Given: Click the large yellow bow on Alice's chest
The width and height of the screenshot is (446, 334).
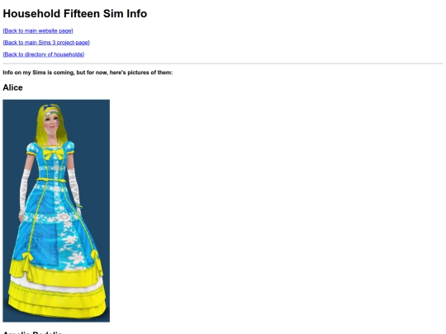Looking at the screenshot, I should [x=53, y=154].
